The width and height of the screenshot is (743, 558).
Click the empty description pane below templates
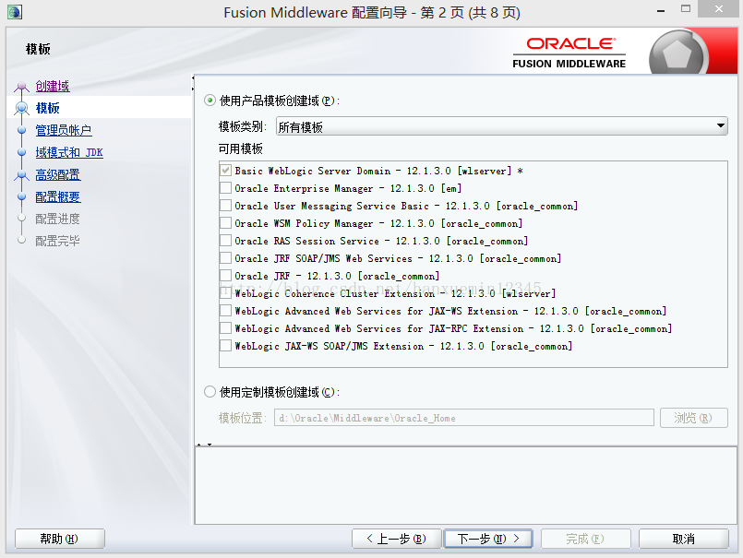466,485
